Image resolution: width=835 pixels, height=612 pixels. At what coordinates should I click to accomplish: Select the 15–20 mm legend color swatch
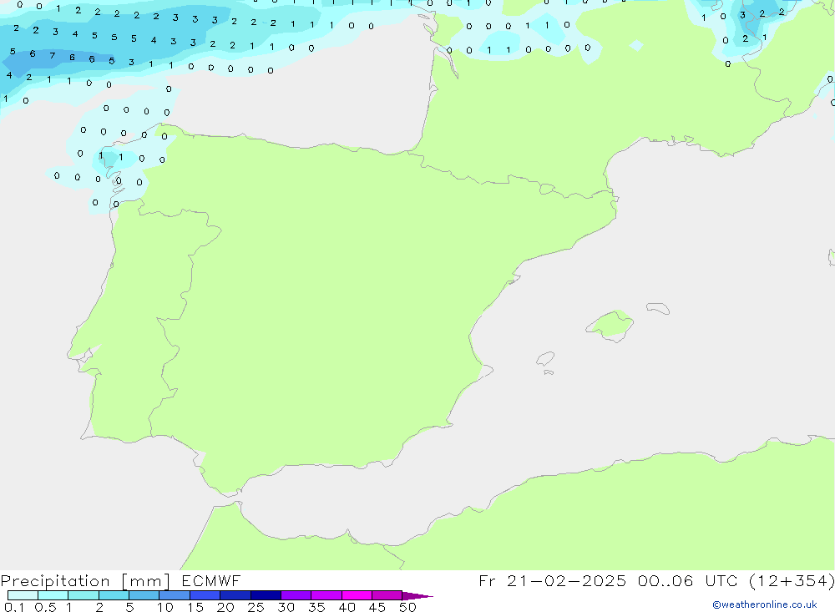pos(205,595)
